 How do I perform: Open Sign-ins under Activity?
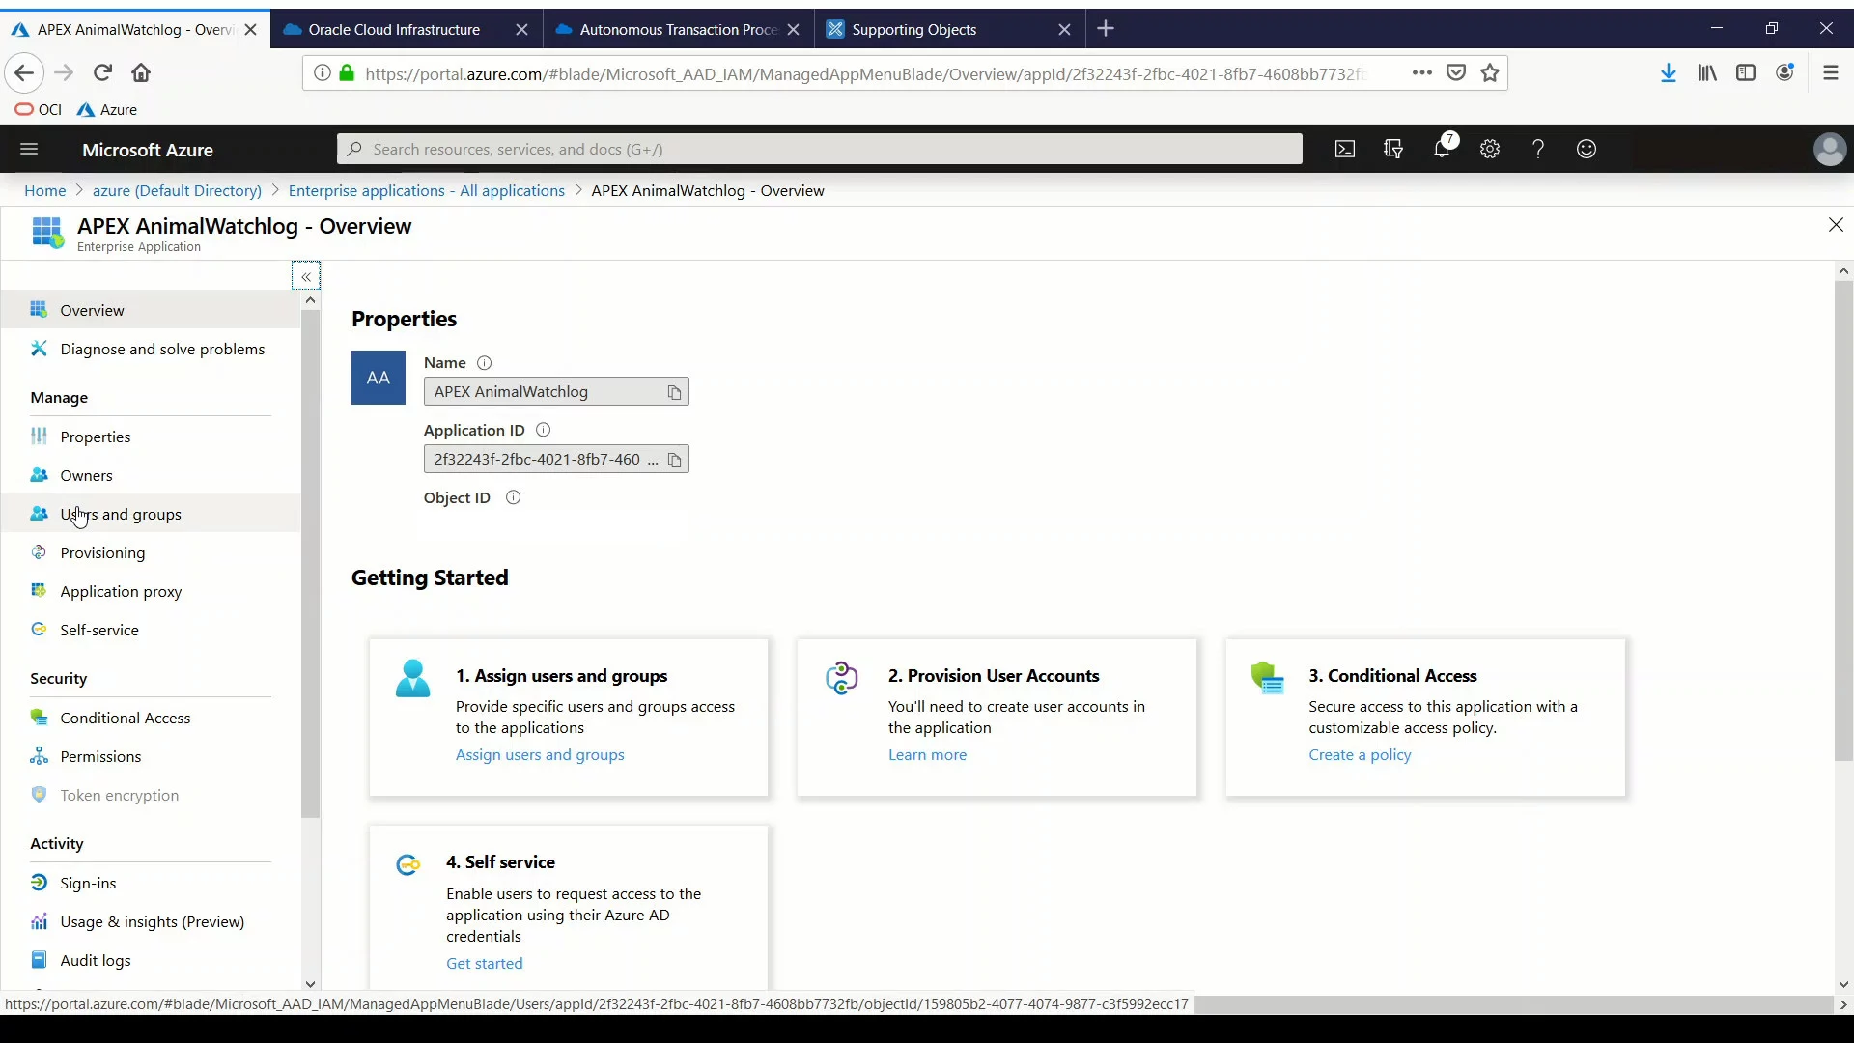click(151, 883)
